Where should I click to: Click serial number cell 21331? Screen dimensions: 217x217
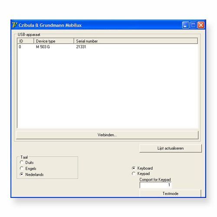click(x=81, y=47)
